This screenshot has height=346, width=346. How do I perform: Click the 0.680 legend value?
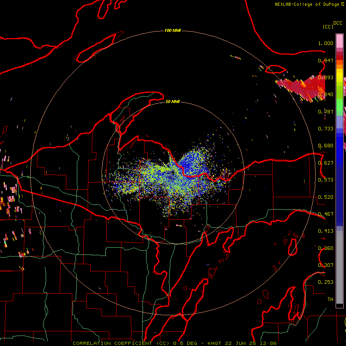click(x=326, y=146)
